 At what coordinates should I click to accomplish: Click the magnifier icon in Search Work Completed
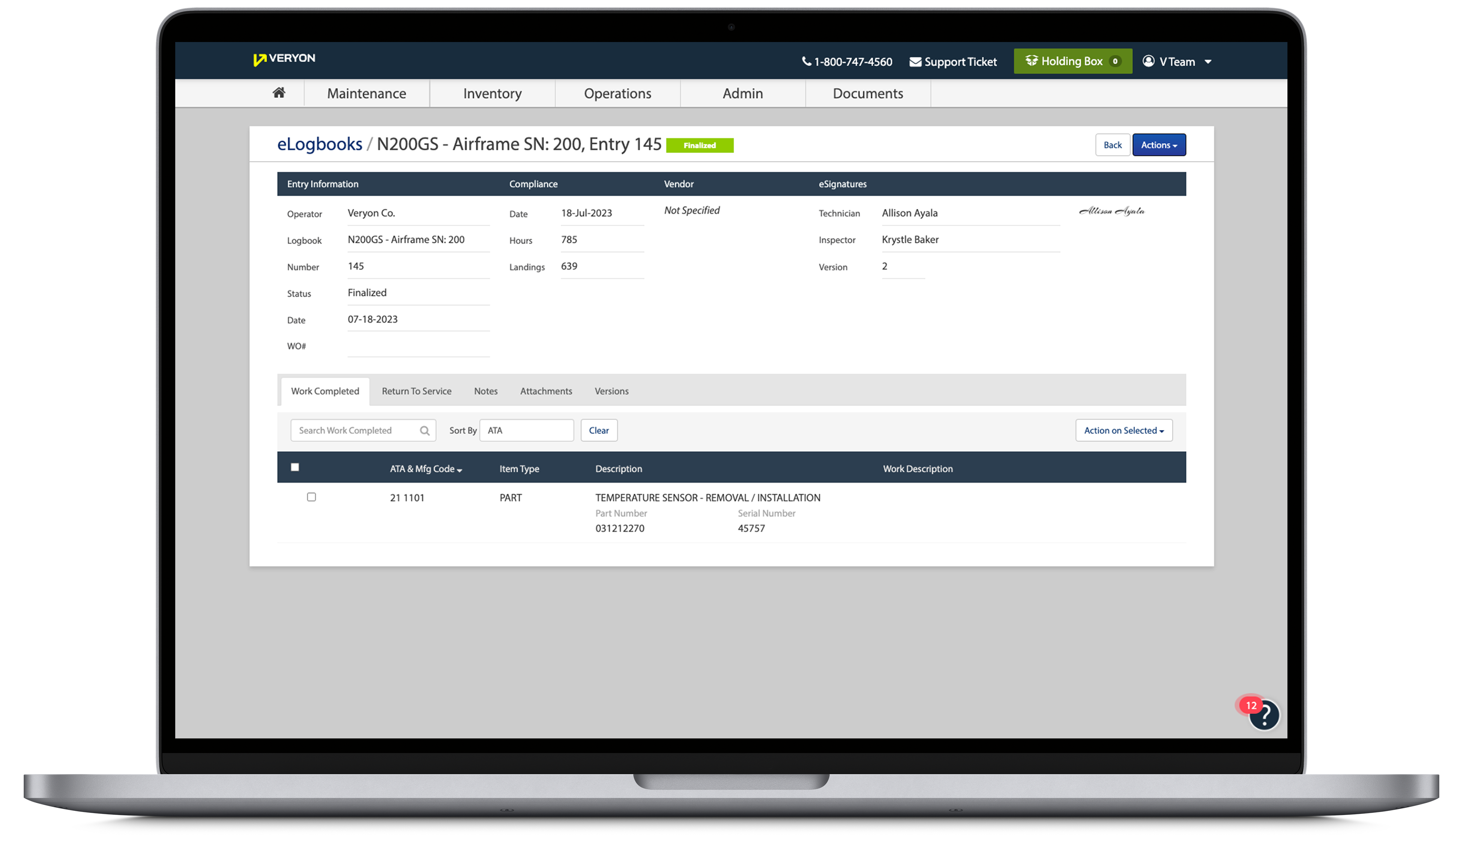[x=424, y=430]
